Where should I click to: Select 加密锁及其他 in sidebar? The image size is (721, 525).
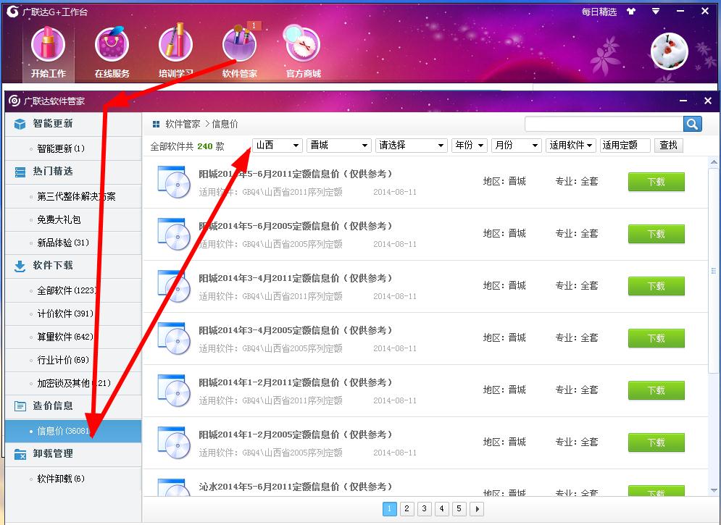click(x=73, y=383)
